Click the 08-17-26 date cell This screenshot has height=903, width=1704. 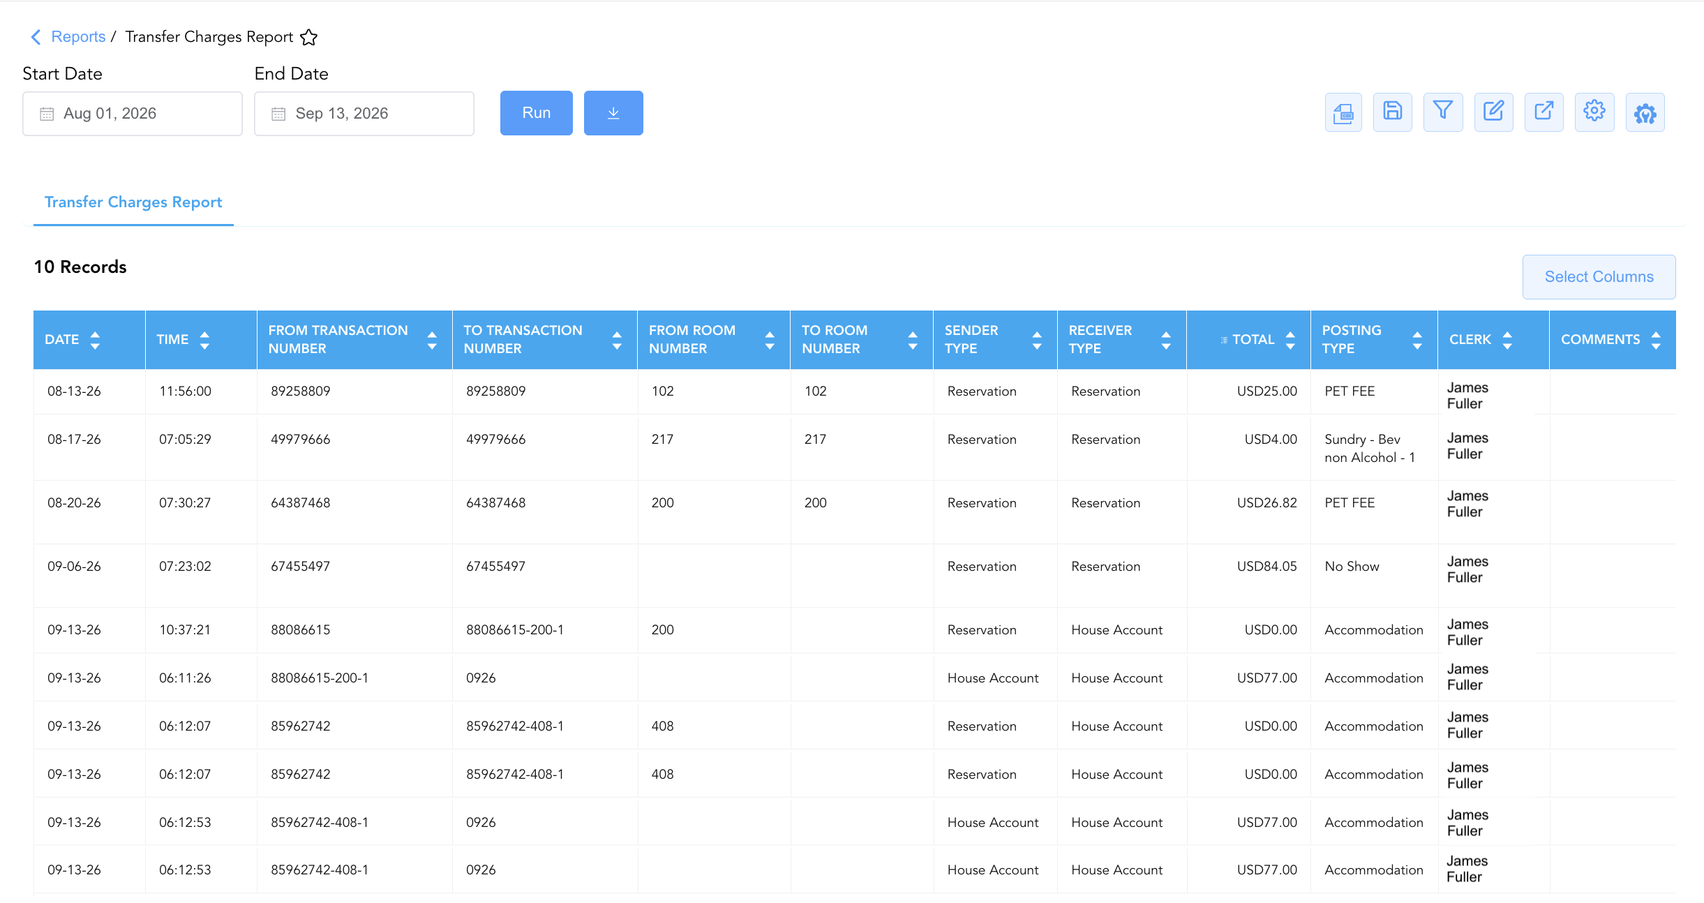point(74,440)
